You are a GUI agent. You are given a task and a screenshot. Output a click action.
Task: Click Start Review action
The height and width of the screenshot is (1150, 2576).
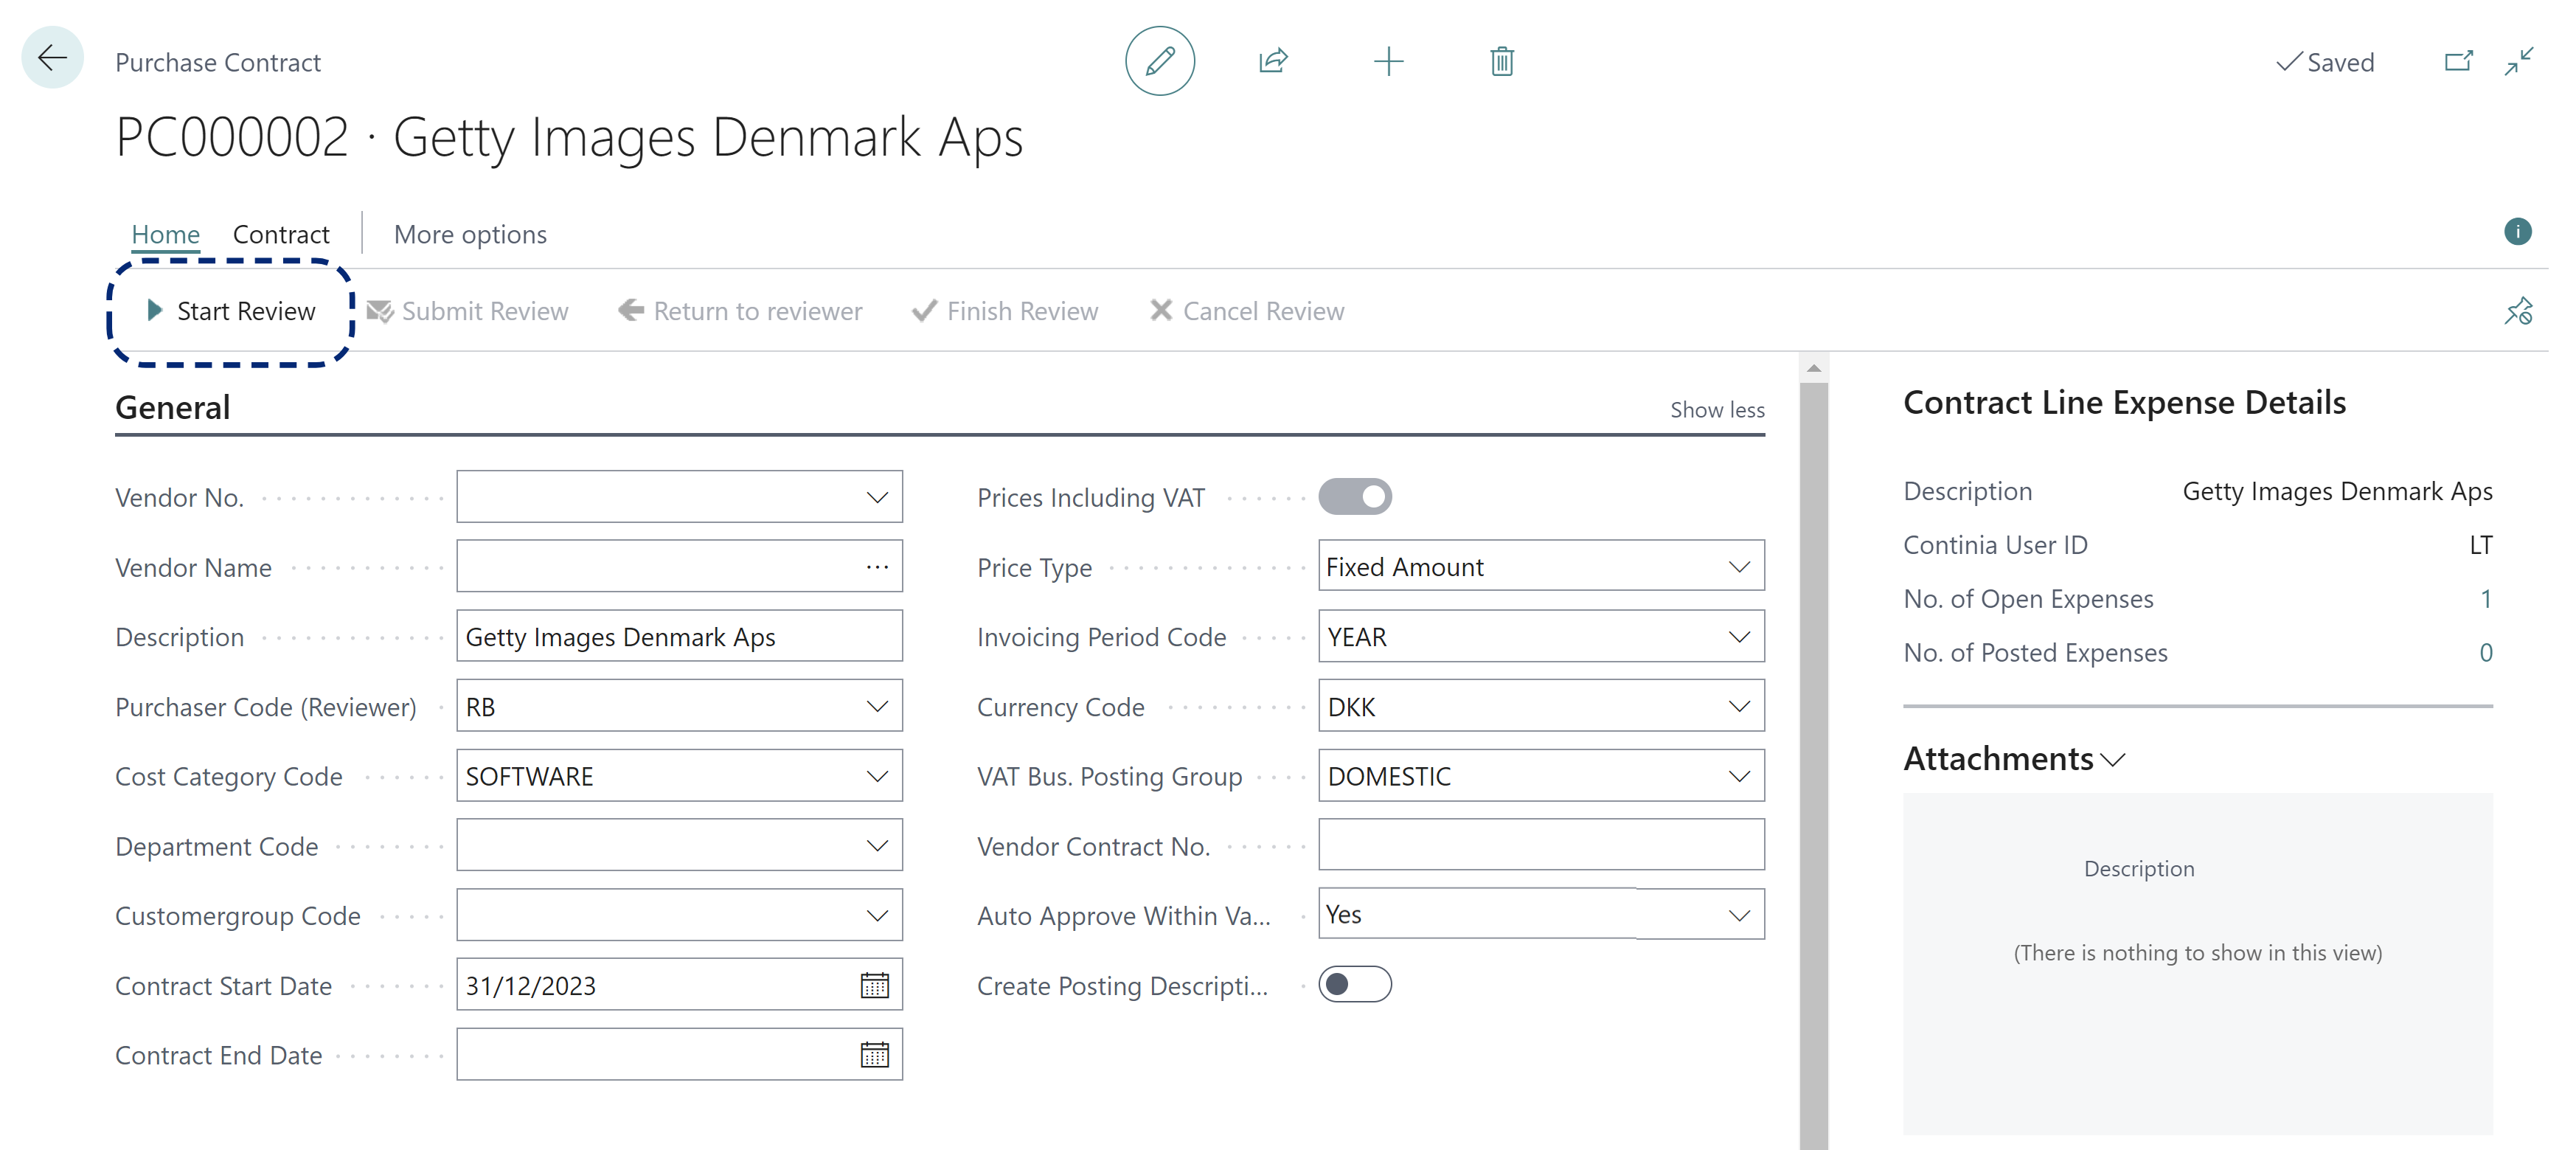tap(231, 311)
